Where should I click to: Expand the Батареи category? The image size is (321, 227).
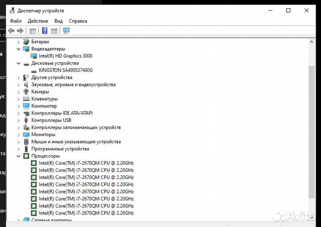point(18,42)
